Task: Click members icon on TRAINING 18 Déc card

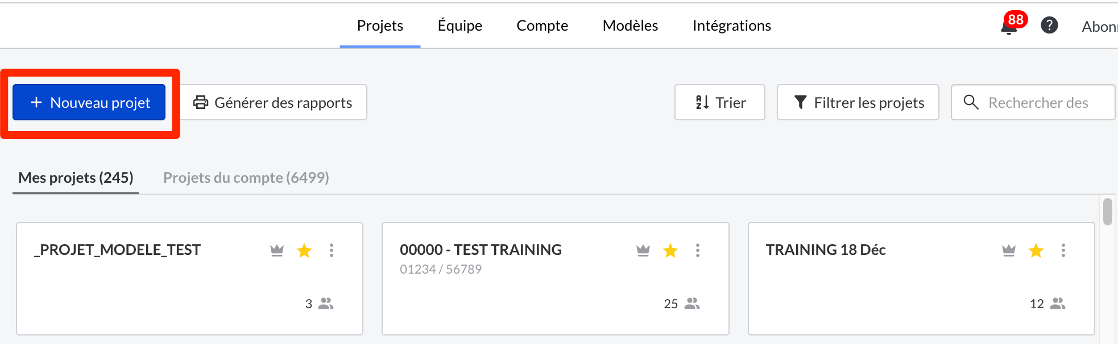Action: tap(1058, 304)
